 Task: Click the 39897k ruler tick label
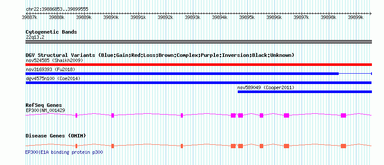point(301,17)
